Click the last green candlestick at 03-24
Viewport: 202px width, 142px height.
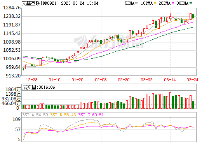[193, 16]
